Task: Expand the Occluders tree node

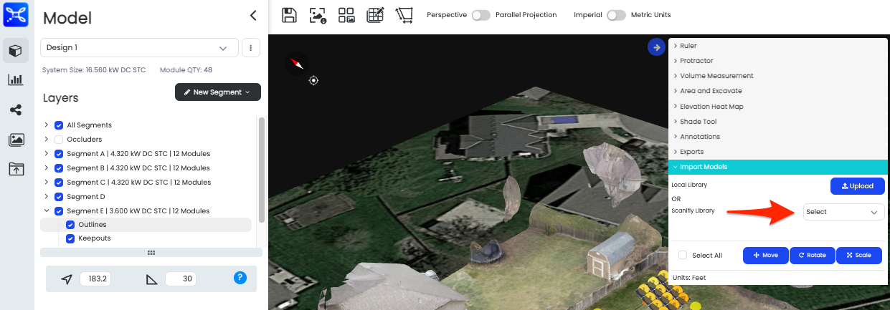Action: [x=47, y=140]
